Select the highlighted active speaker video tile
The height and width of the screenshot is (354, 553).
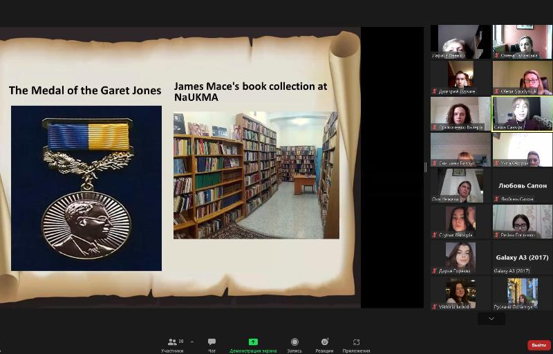click(x=522, y=113)
